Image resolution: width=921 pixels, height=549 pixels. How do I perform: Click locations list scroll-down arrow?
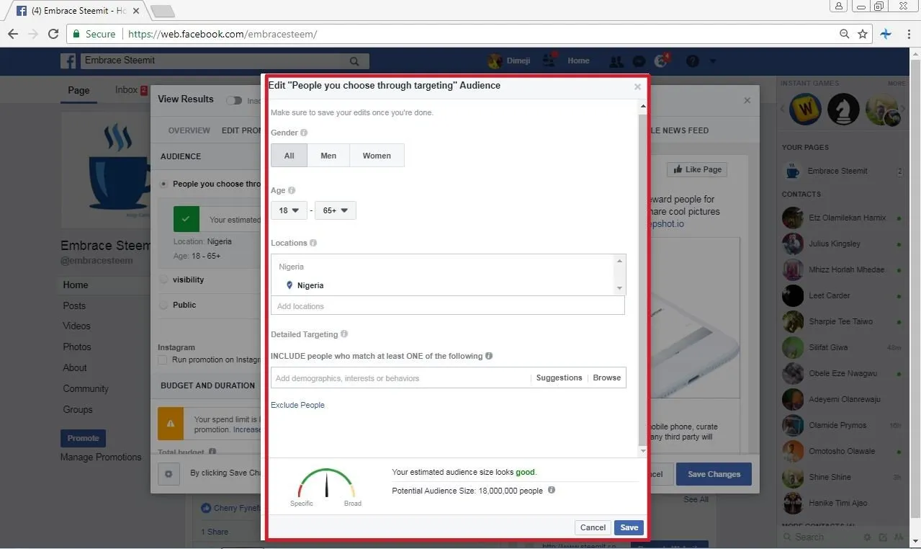619,288
